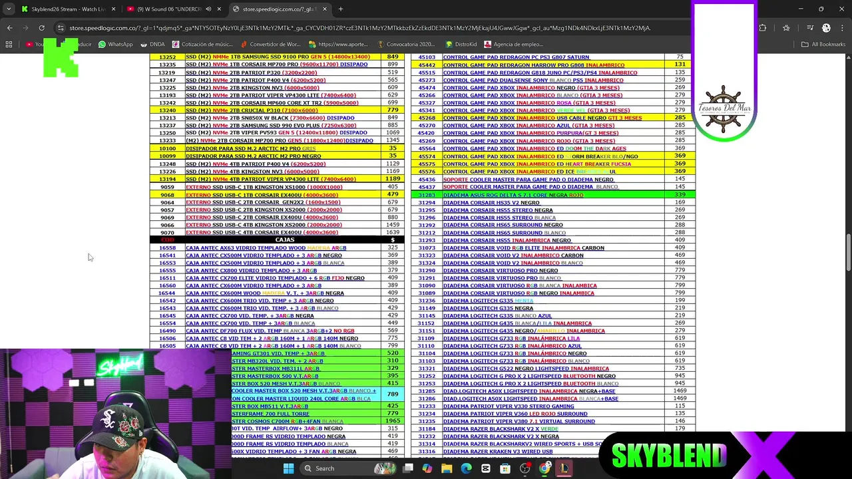Open Soporte Cooler Master Game Pad Negro item
This screenshot has width=852, height=479.
pyautogui.click(x=529, y=180)
